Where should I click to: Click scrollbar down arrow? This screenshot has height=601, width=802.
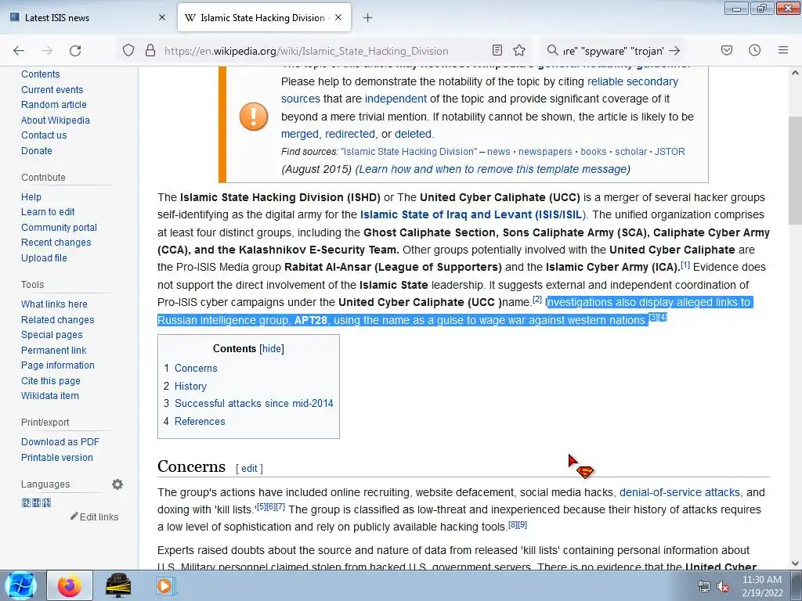pyautogui.click(x=795, y=563)
